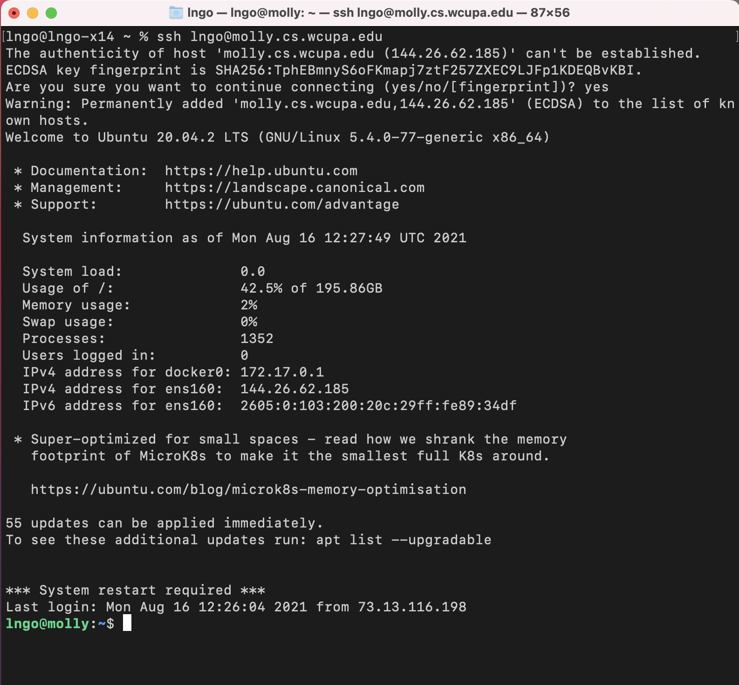Click 'footprint of MicroK8s' line
The image size is (739, 685).
(291, 456)
